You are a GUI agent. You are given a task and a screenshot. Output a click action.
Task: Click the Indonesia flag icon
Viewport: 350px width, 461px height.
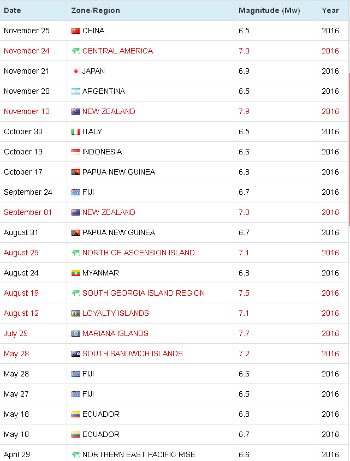[x=76, y=152]
